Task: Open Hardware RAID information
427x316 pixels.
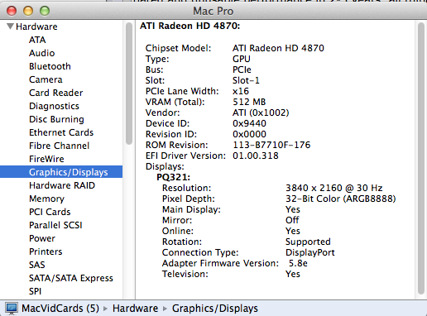Action: point(62,185)
